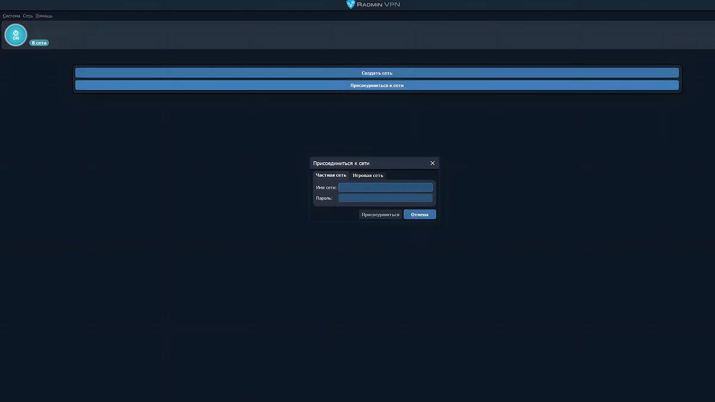Close the join network dialog
Screen dimensions: 715x402
[433, 163]
